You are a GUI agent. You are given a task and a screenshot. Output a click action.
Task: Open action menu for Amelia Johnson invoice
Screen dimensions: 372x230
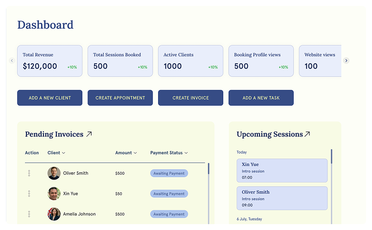(x=29, y=214)
